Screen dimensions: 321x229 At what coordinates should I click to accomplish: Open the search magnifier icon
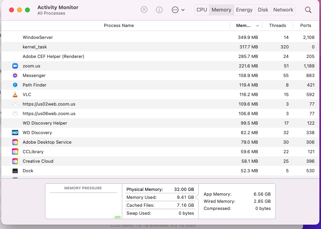point(308,10)
